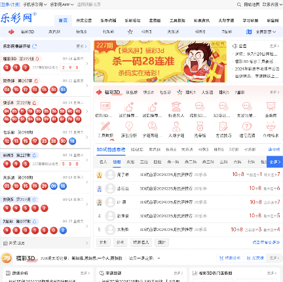The image size is (283, 282).
Task: Select the 杀一码 ranking sub-tab
Action: tap(173, 162)
